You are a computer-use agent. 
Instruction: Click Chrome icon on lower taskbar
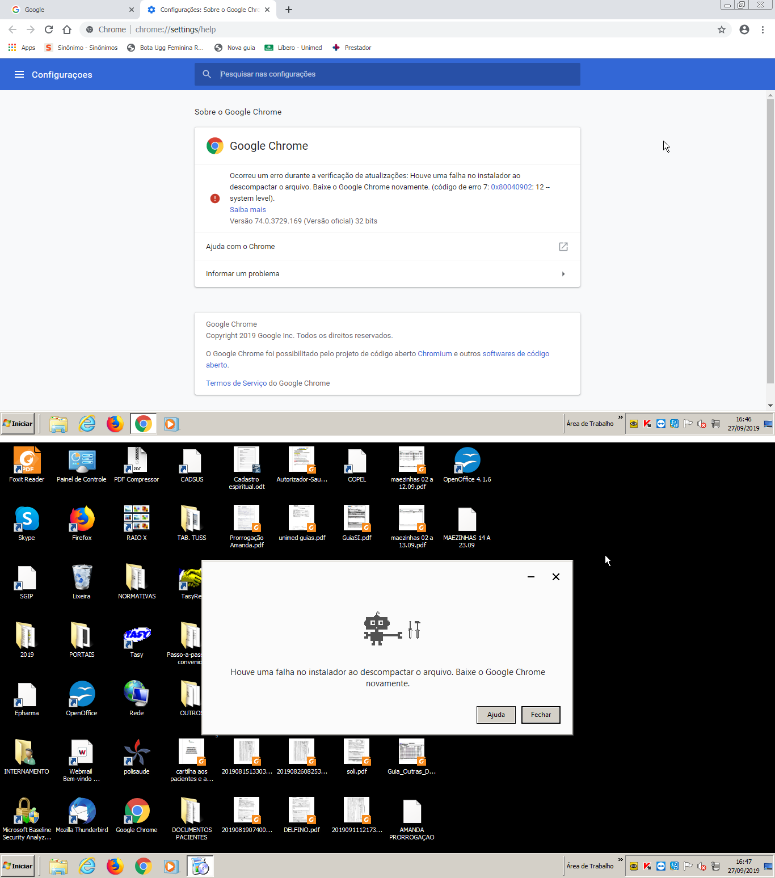coord(143,866)
